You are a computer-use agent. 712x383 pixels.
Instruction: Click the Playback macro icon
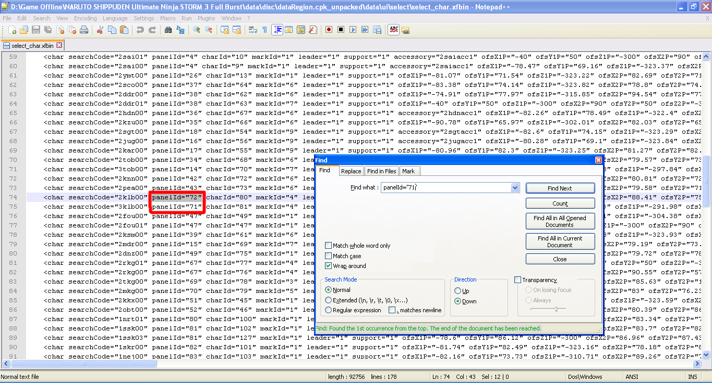(353, 30)
